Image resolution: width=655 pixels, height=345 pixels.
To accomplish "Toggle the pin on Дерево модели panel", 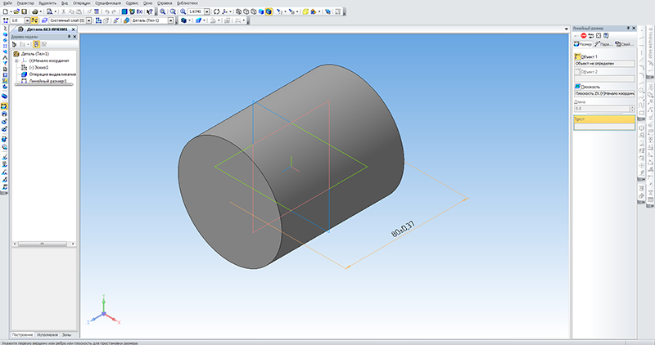I will click(x=70, y=37).
